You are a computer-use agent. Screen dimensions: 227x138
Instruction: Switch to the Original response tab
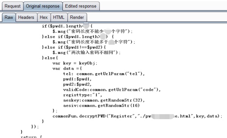click(43, 6)
